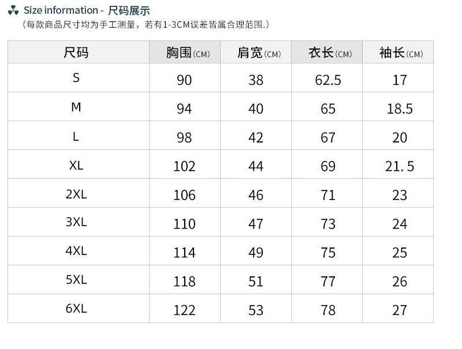Image resolution: width=462 pixels, height=349 pixels.
Task: Click the garment length 78 cell
Action: 327,309
